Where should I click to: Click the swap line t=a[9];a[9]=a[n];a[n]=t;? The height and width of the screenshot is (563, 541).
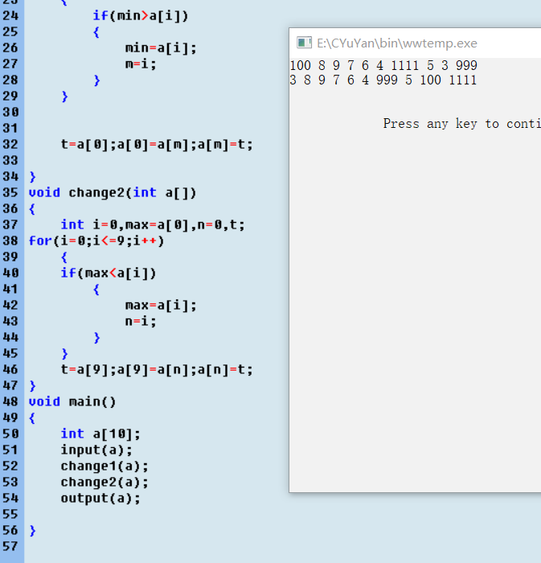pos(157,370)
